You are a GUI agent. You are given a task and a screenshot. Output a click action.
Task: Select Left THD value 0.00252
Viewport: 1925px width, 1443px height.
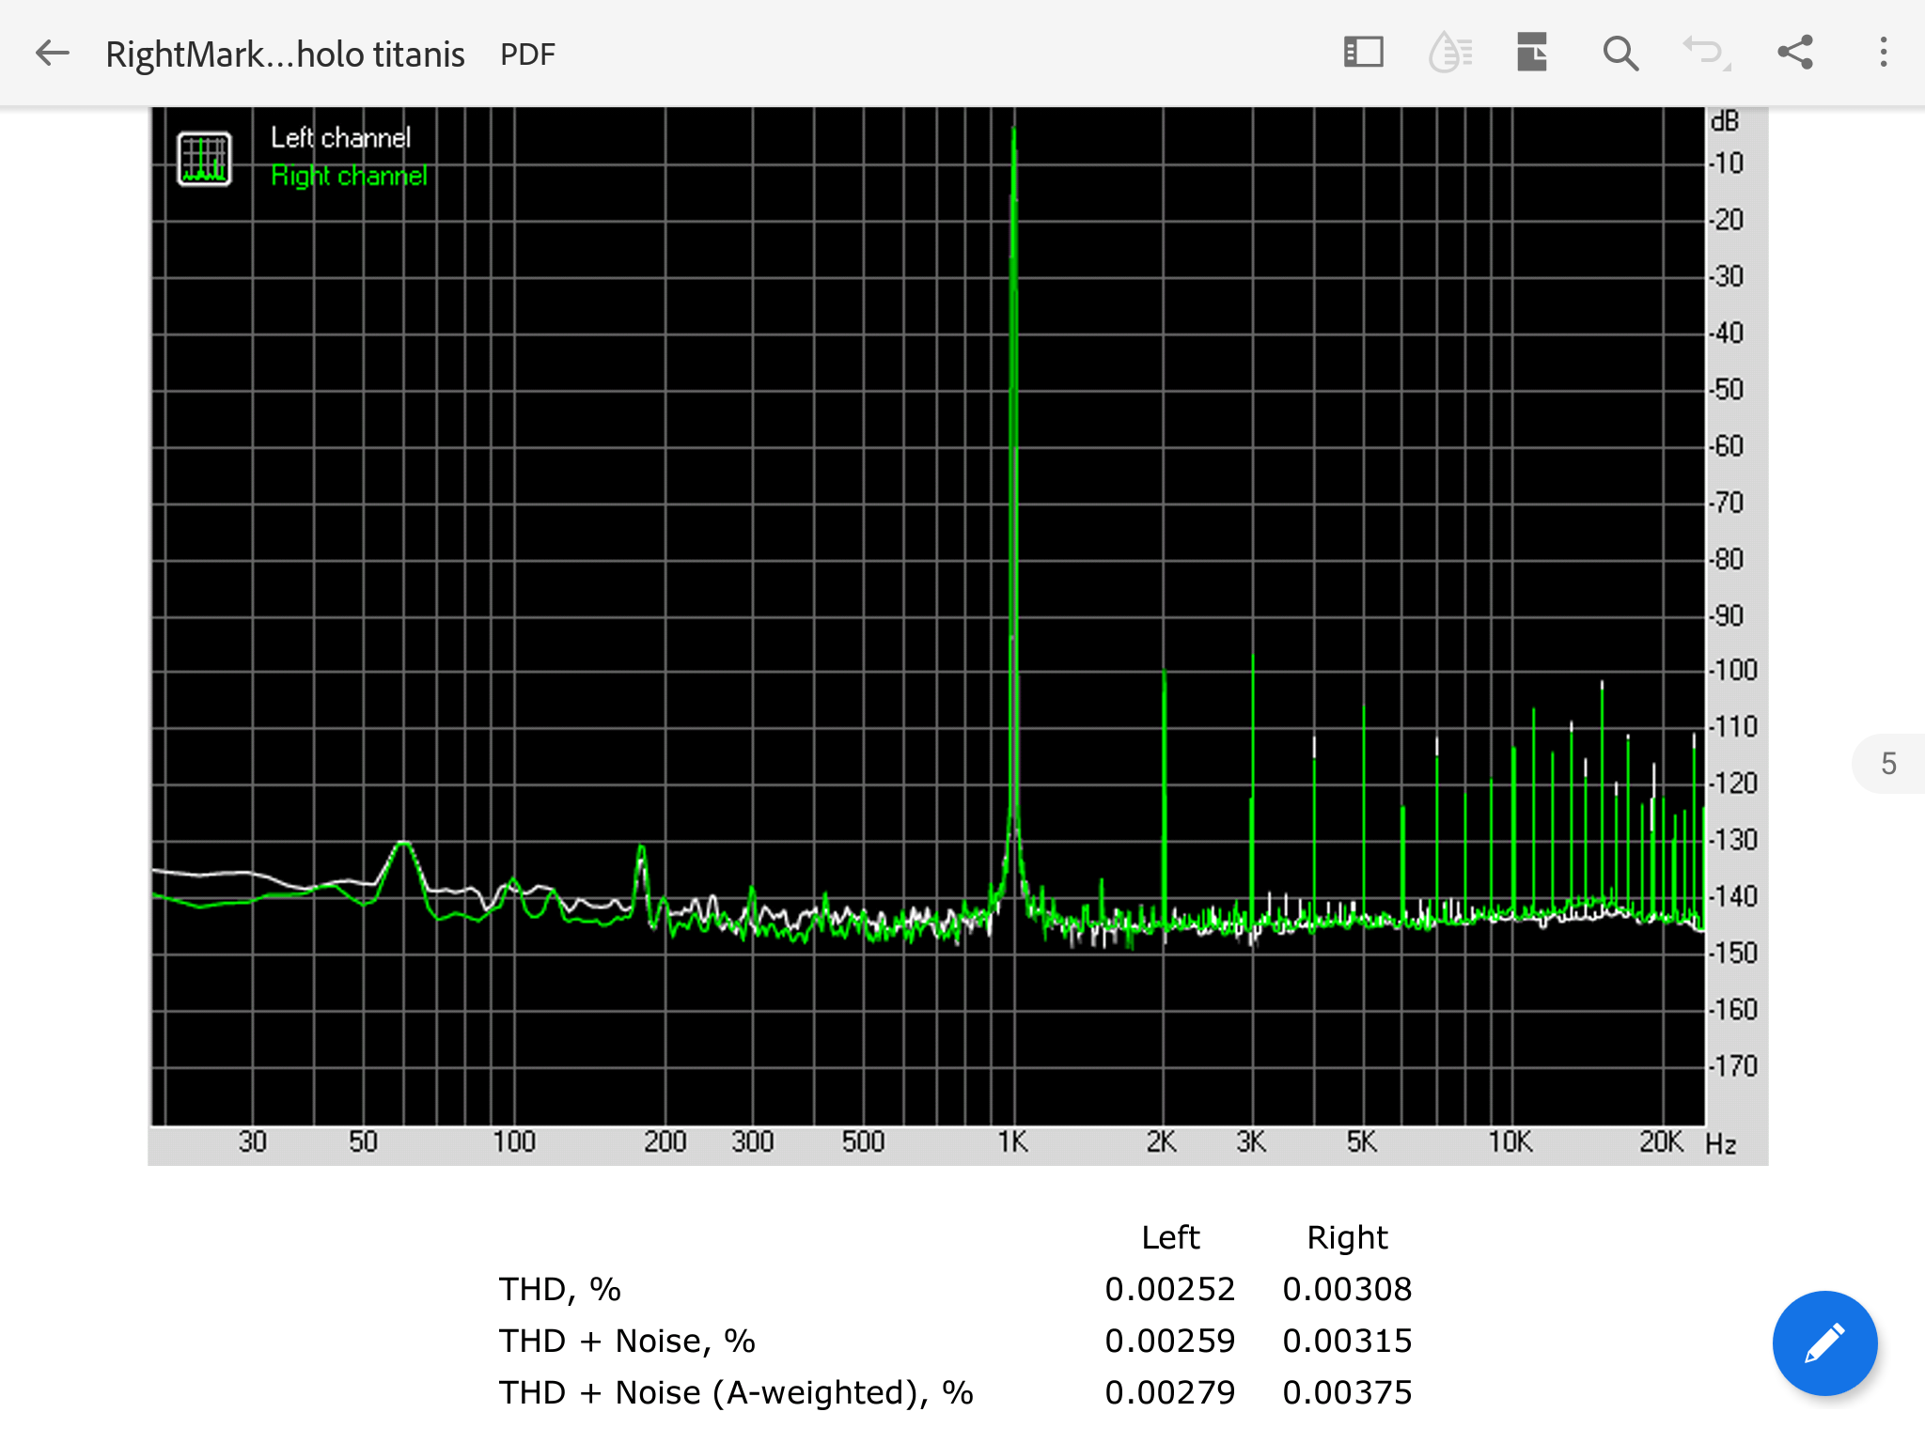[x=1170, y=1289]
